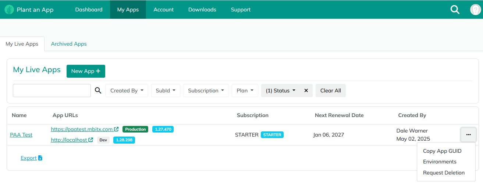Select Copy App GUID from menu
This screenshot has height=187, width=483.
442,151
